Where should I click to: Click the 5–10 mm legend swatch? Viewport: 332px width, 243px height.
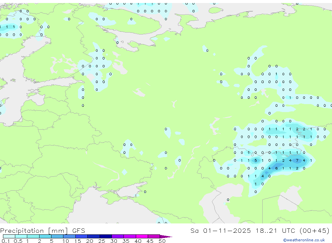(57, 236)
